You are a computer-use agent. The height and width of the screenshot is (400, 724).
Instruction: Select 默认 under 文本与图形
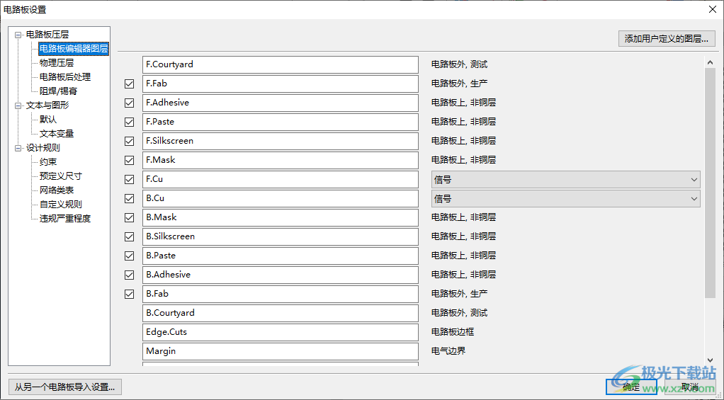48,120
